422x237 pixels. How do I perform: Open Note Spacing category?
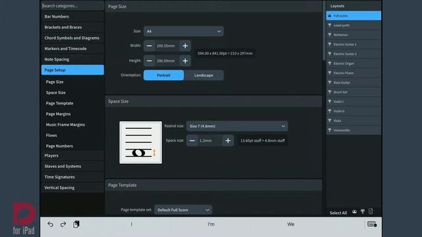pyautogui.click(x=73, y=59)
